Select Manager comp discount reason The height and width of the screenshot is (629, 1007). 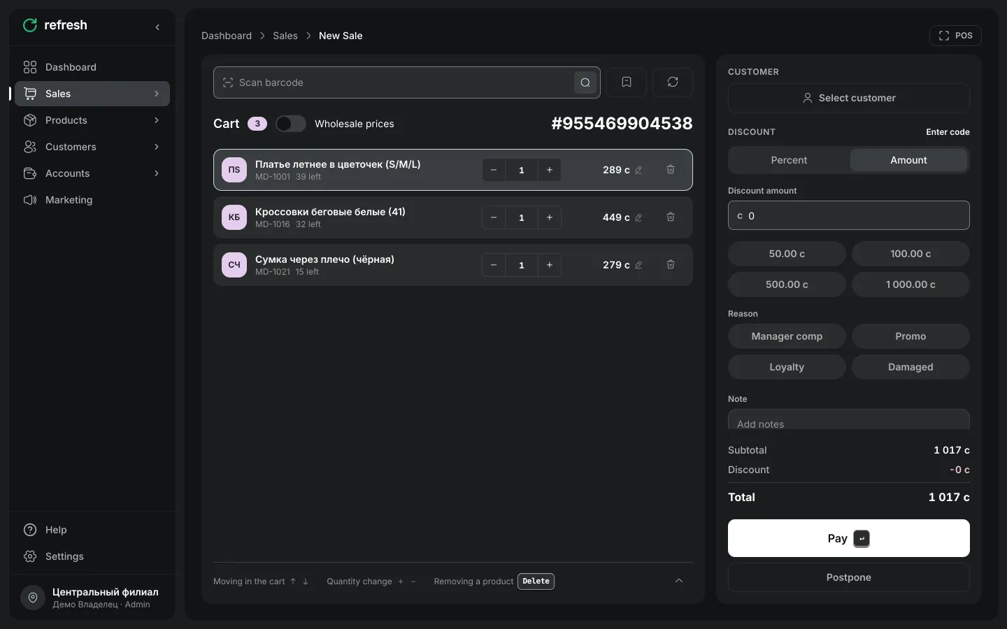click(x=787, y=336)
